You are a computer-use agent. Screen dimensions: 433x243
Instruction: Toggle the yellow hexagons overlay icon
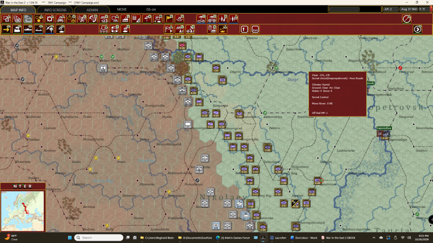(x=39, y=19)
